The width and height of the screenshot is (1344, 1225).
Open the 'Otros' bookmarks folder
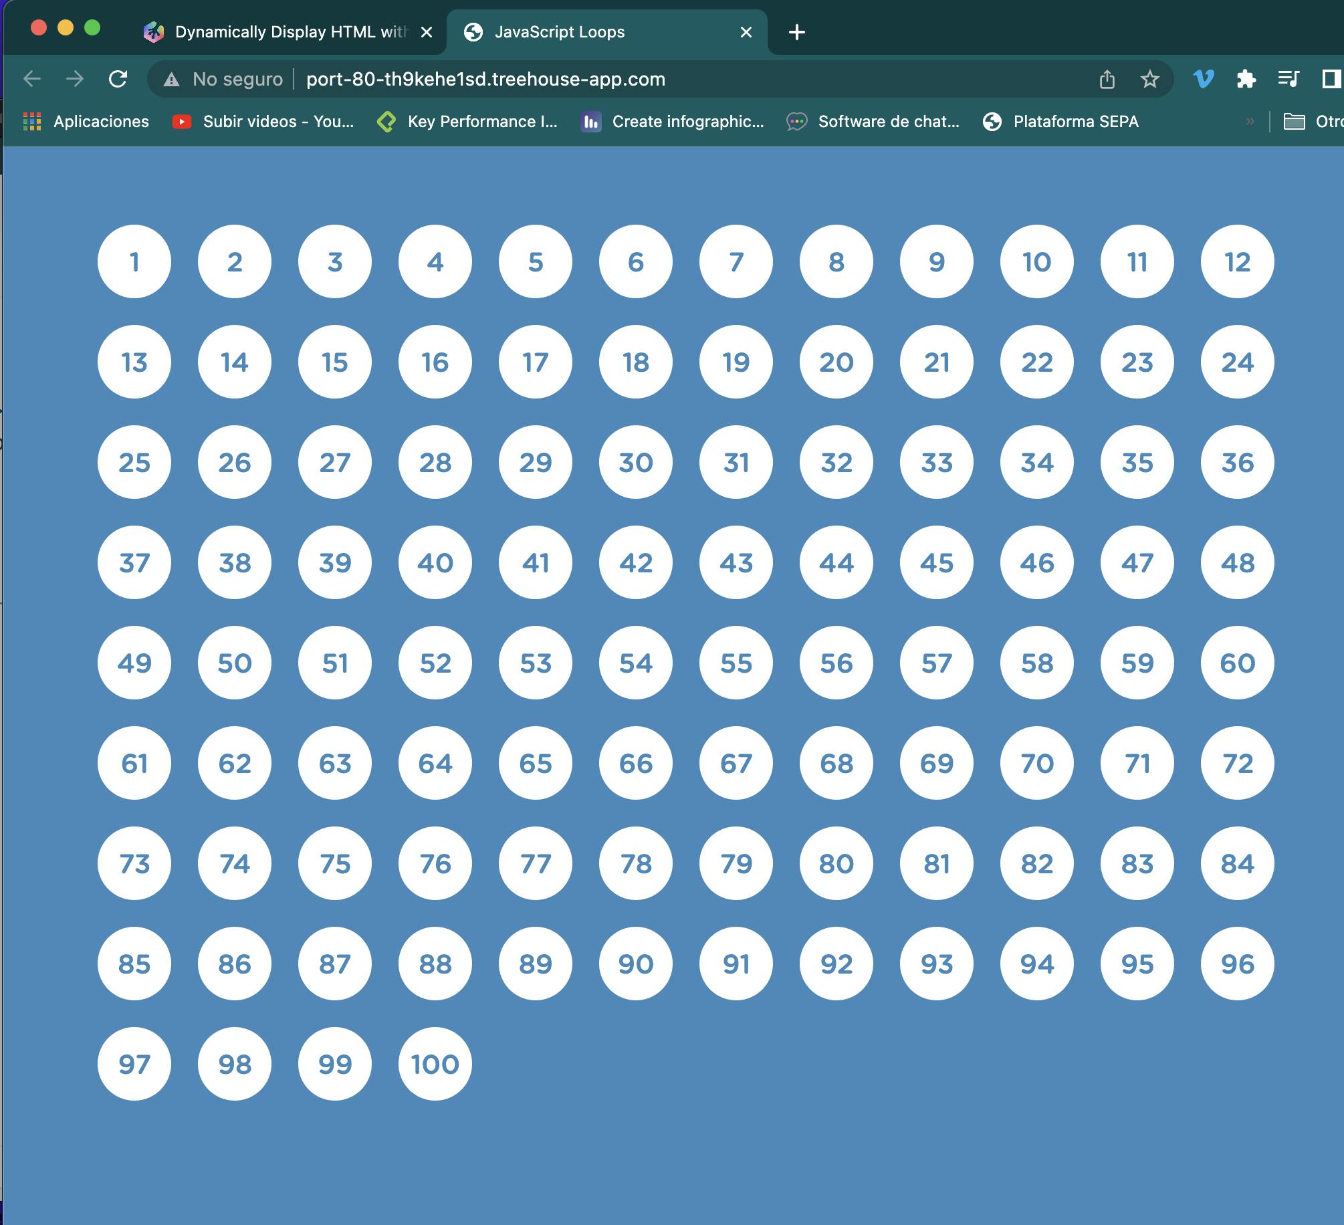(x=1313, y=122)
